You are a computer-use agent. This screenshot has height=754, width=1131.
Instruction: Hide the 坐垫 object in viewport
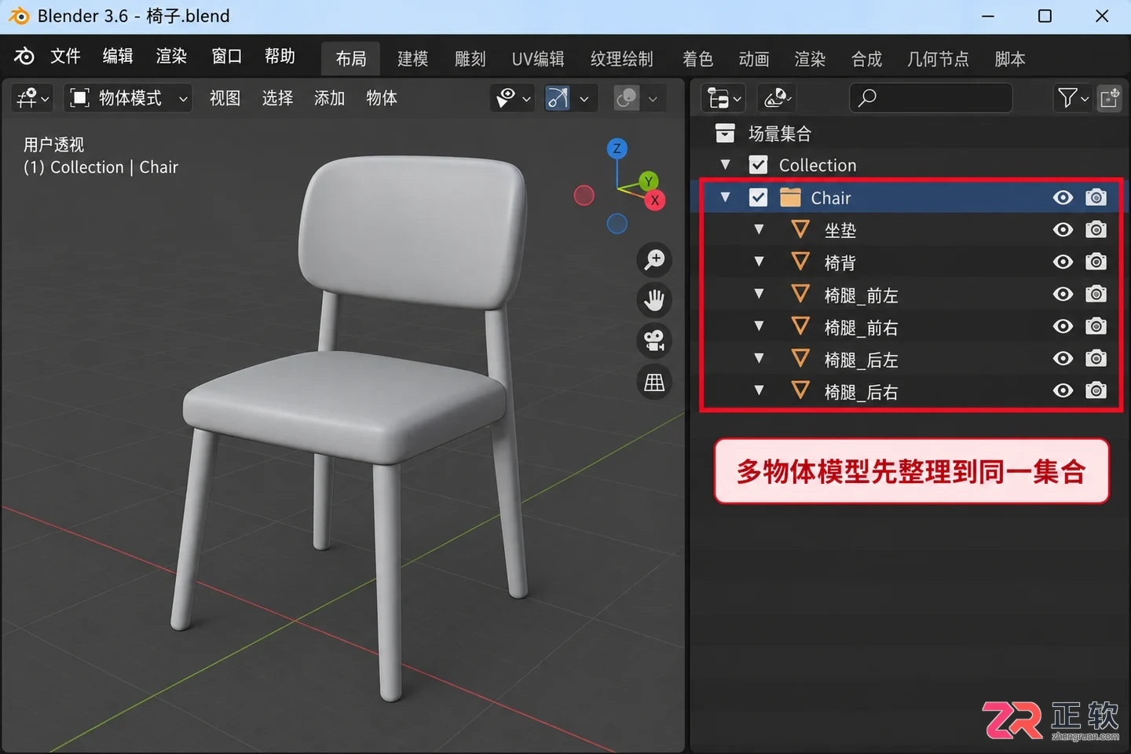coord(1063,230)
